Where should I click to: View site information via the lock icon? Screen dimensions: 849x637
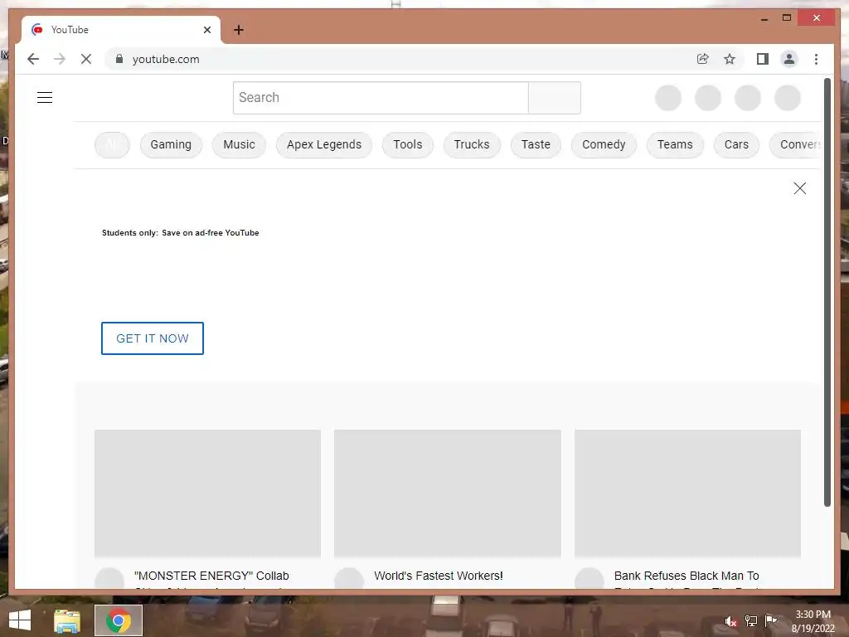point(119,59)
